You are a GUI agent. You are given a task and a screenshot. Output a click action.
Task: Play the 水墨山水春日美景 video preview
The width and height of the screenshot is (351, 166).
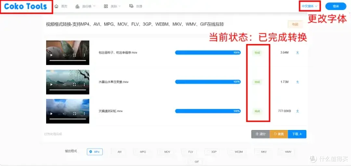pyautogui.click(x=51, y=84)
